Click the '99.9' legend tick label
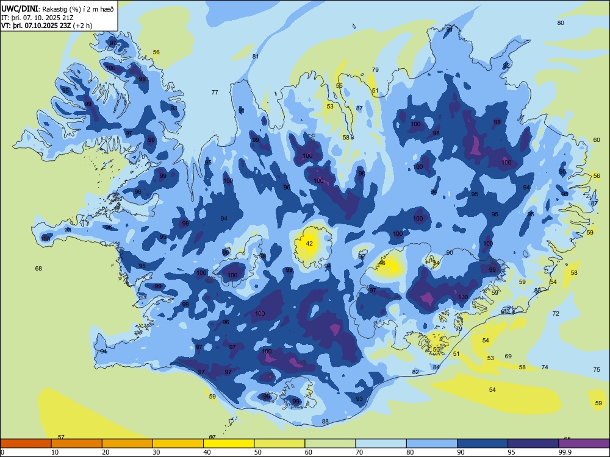Screen dimensions: 610x457 point(565,452)
